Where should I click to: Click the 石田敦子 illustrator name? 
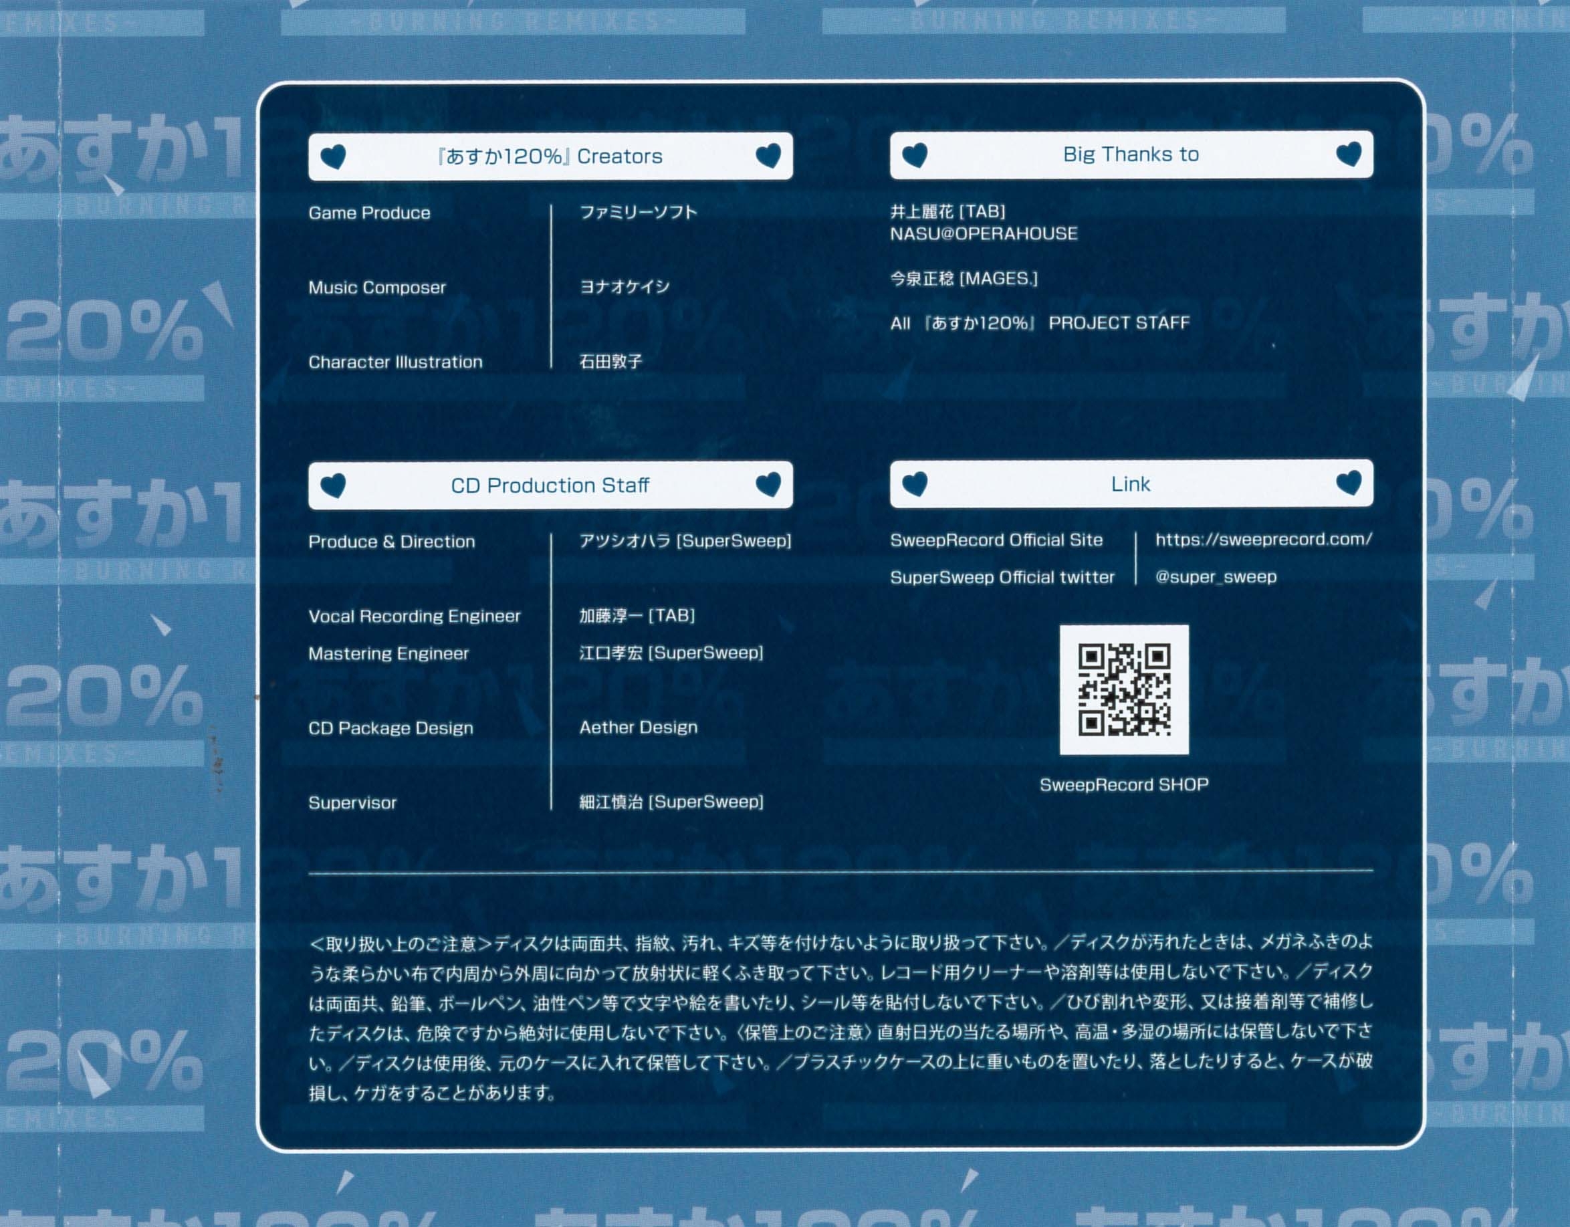pos(610,362)
